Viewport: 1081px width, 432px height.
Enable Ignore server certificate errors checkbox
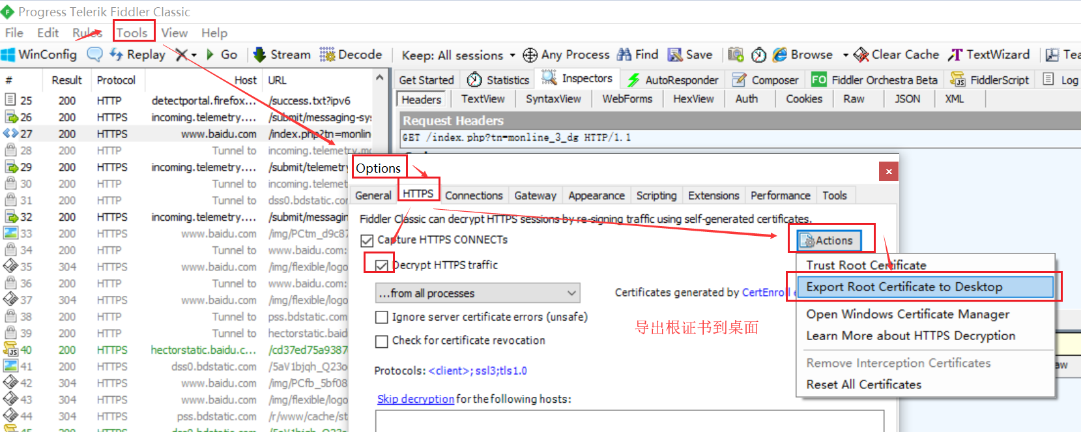[x=382, y=317]
